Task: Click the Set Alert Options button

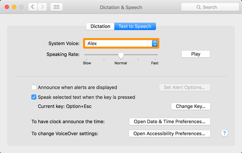Action: tap(185, 87)
